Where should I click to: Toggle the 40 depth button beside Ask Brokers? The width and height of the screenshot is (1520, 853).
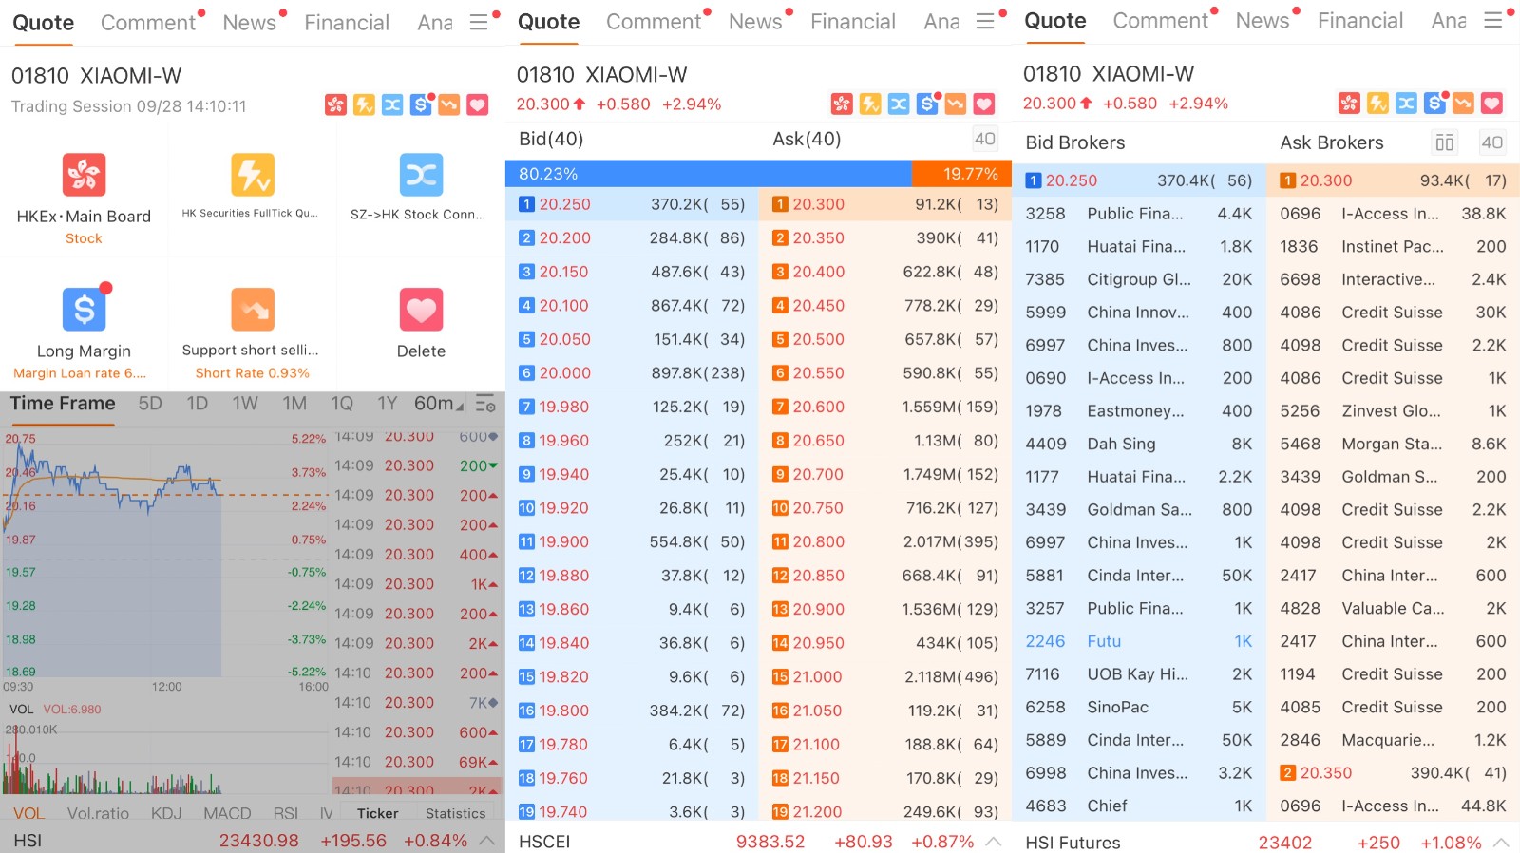[1492, 142]
